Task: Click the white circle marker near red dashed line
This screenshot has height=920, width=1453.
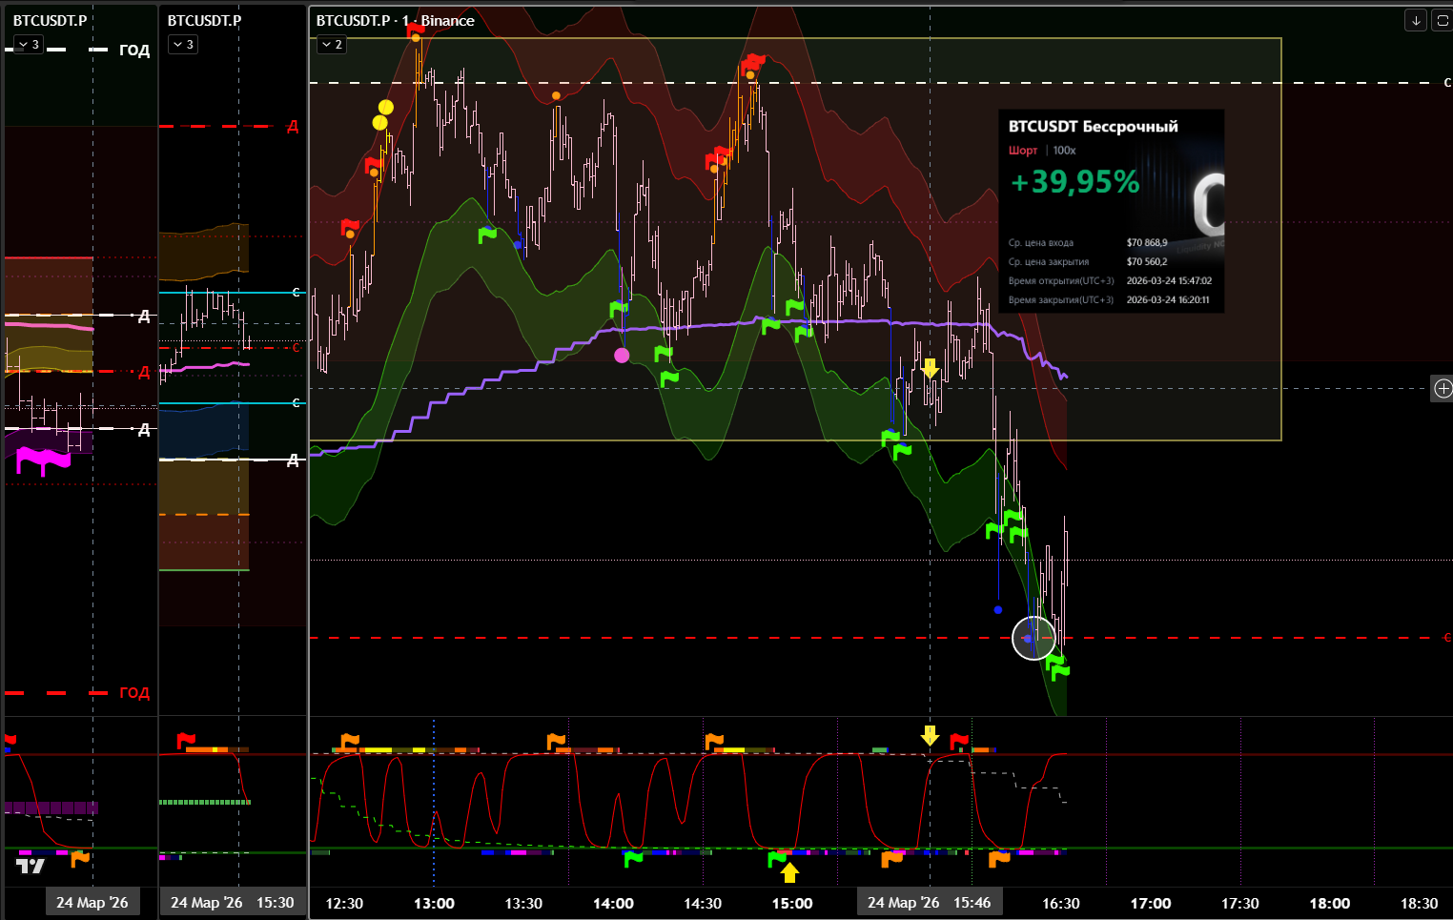Action: click(1033, 638)
